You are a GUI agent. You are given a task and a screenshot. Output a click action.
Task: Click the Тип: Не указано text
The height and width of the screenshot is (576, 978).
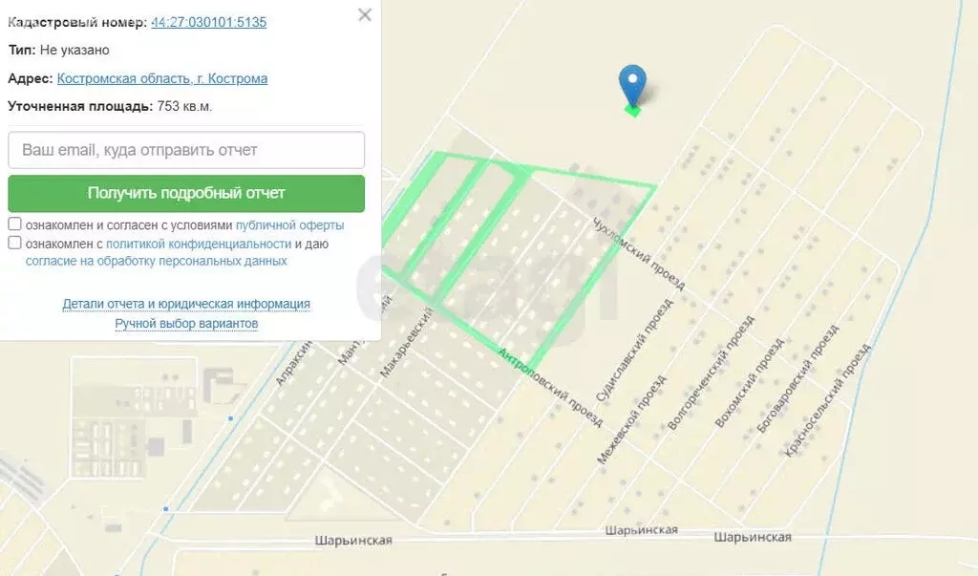pyautogui.click(x=58, y=50)
